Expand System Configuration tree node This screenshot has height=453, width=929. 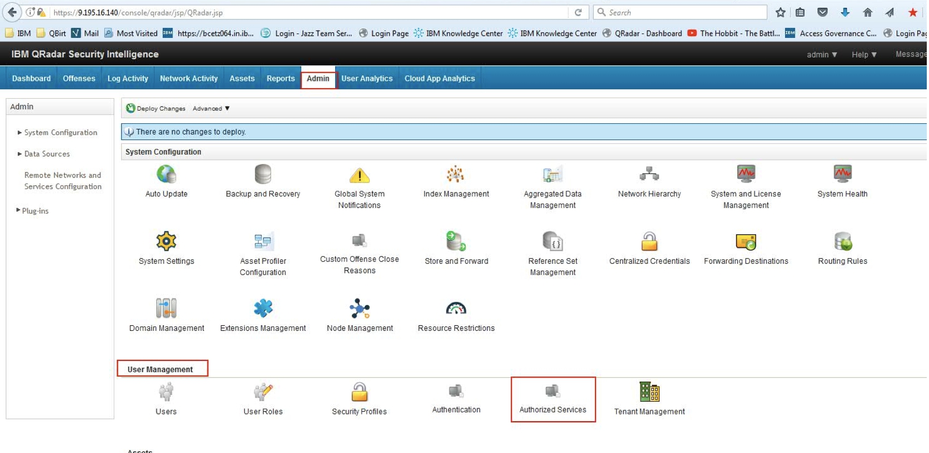pyautogui.click(x=20, y=133)
